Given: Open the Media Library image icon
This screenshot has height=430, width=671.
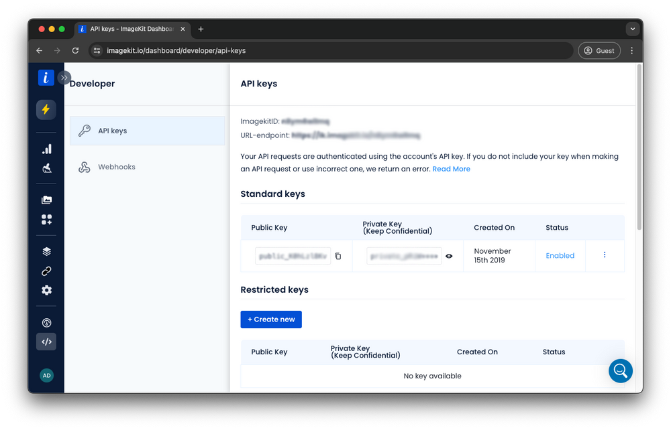Looking at the screenshot, I should [x=46, y=199].
